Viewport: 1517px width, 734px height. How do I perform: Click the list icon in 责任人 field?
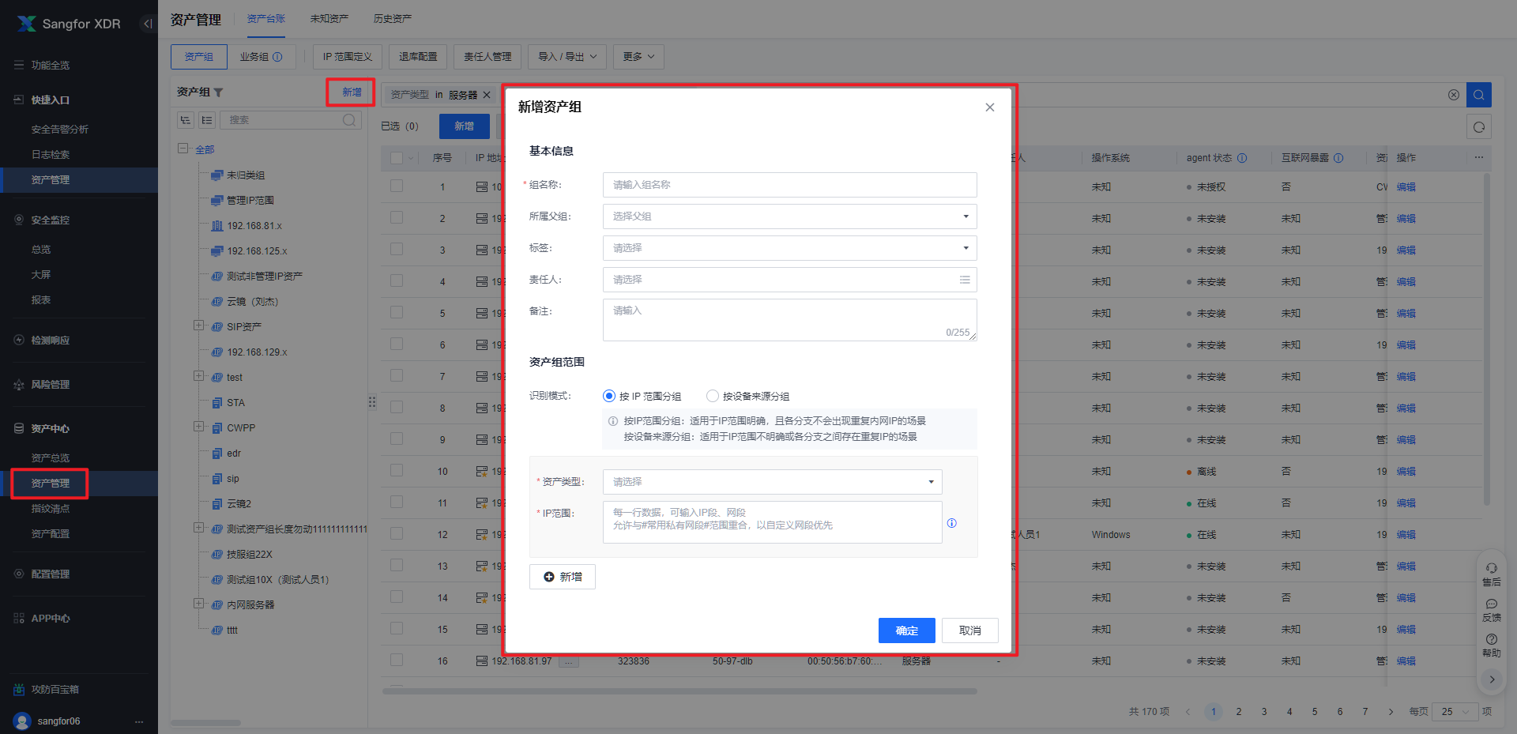tap(964, 280)
